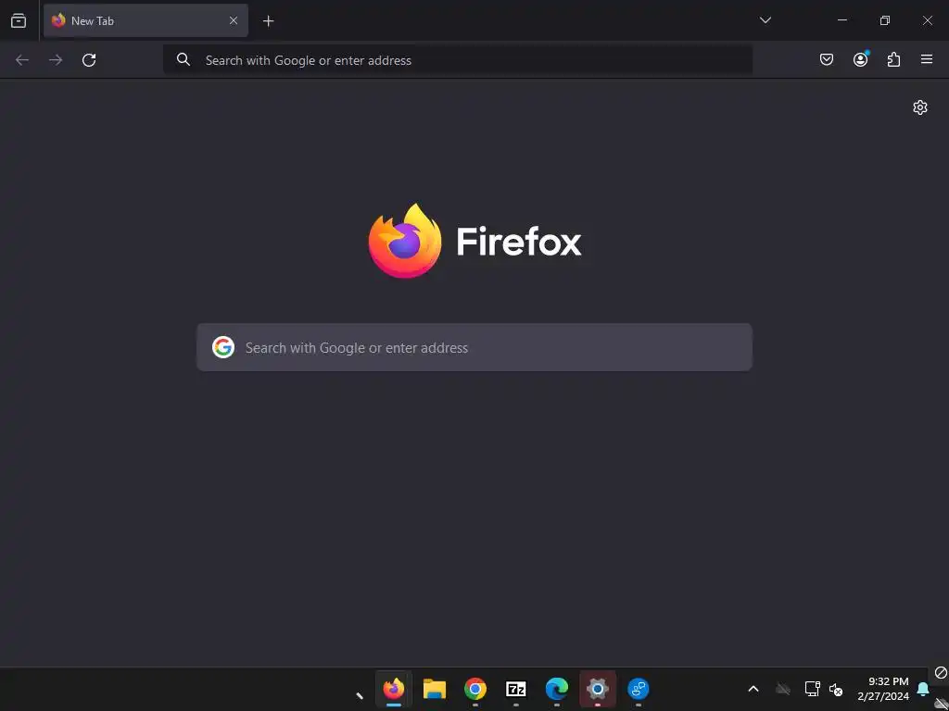949x711 pixels.
Task: Open the Extensions puzzle icon
Action: [x=893, y=59]
